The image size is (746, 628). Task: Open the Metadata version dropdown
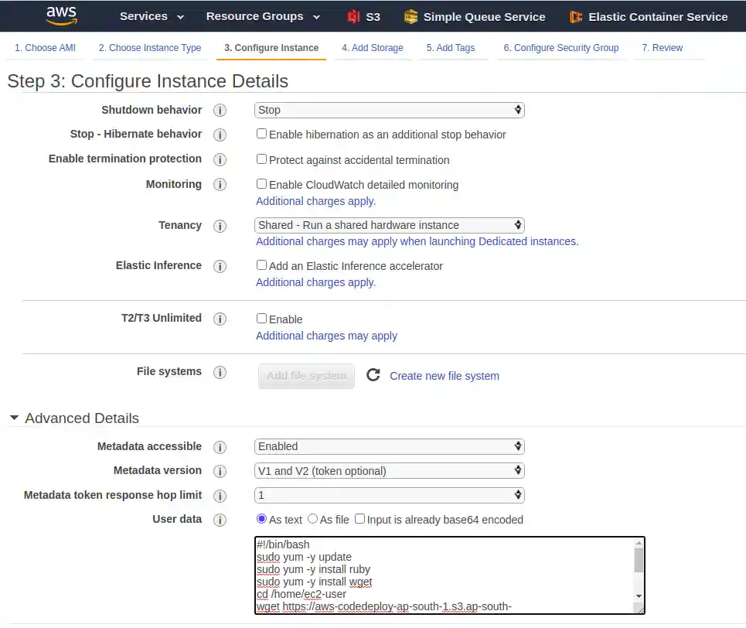click(389, 470)
